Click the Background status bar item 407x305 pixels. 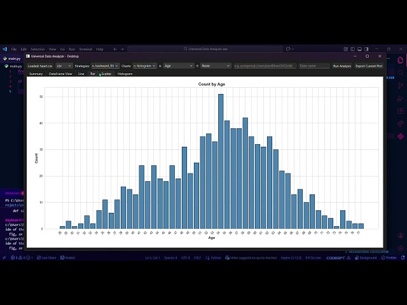coord(366,257)
